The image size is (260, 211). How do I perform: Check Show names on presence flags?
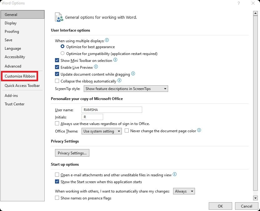coord(57,198)
